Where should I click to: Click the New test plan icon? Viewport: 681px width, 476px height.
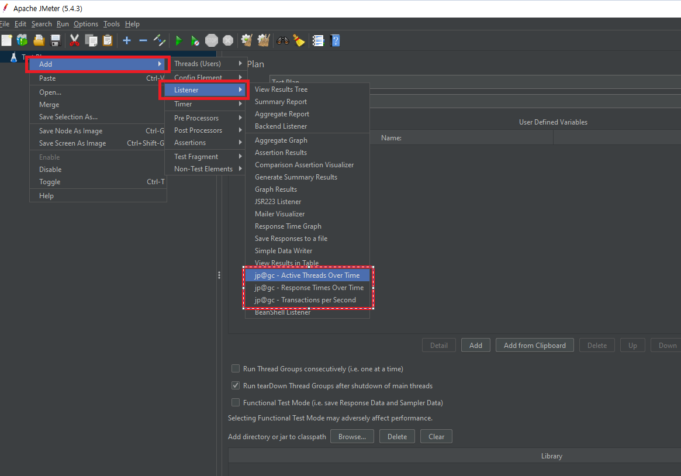[6, 40]
